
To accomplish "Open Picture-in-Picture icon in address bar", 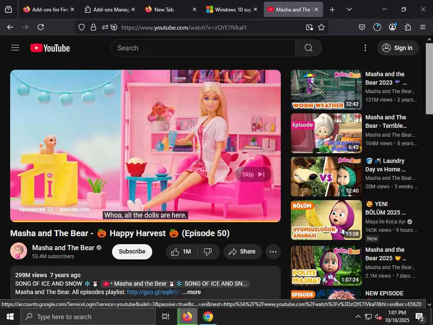I will [x=309, y=27].
